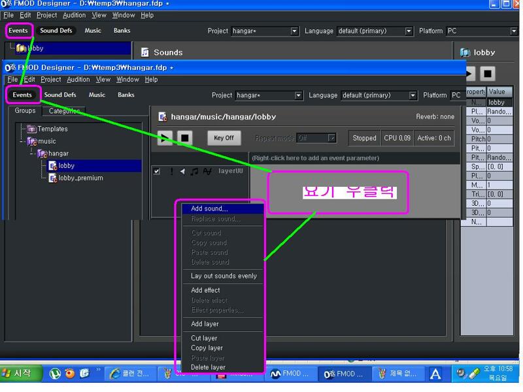Click the Sounds panel icon in back window

(x=144, y=52)
